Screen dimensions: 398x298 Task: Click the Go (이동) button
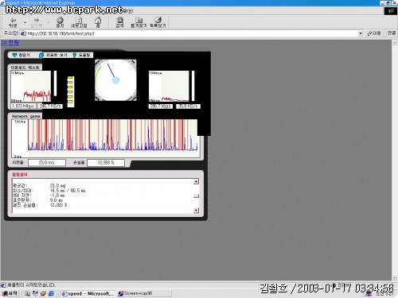click(x=374, y=33)
